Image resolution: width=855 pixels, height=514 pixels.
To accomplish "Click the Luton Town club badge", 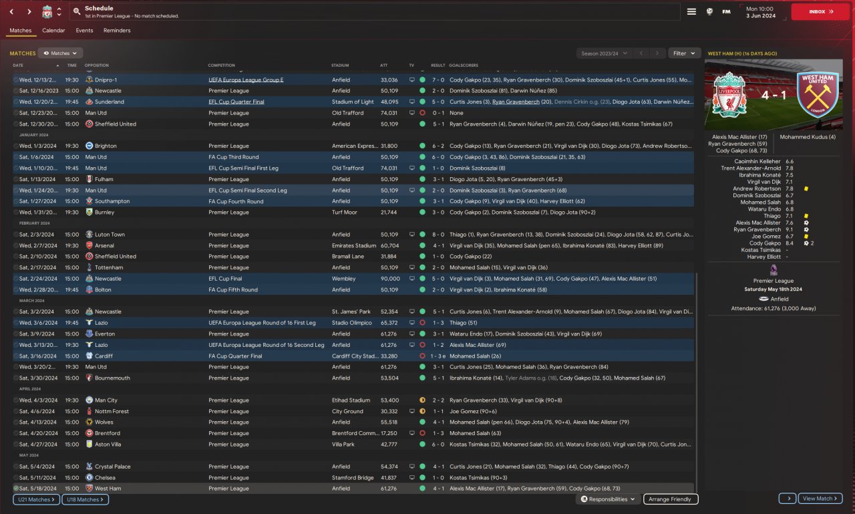I will (x=89, y=235).
